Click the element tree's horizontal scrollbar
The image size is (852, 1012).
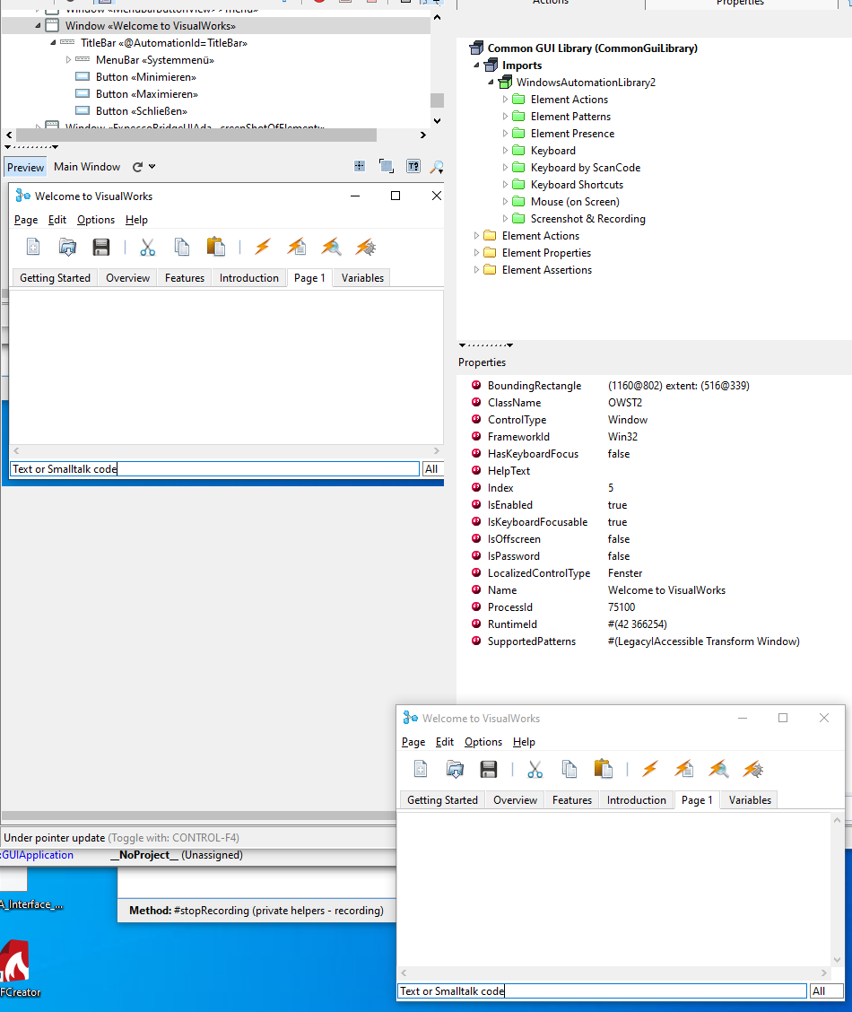(188, 135)
